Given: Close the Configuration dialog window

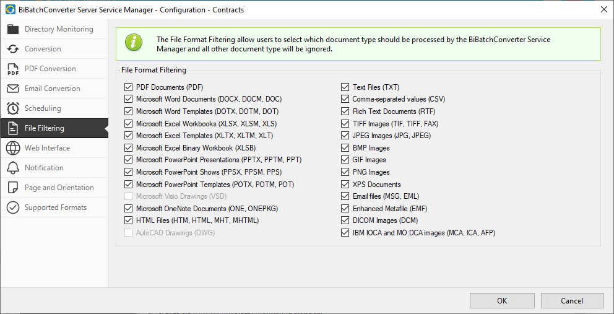Looking at the screenshot, I should click(604, 10).
